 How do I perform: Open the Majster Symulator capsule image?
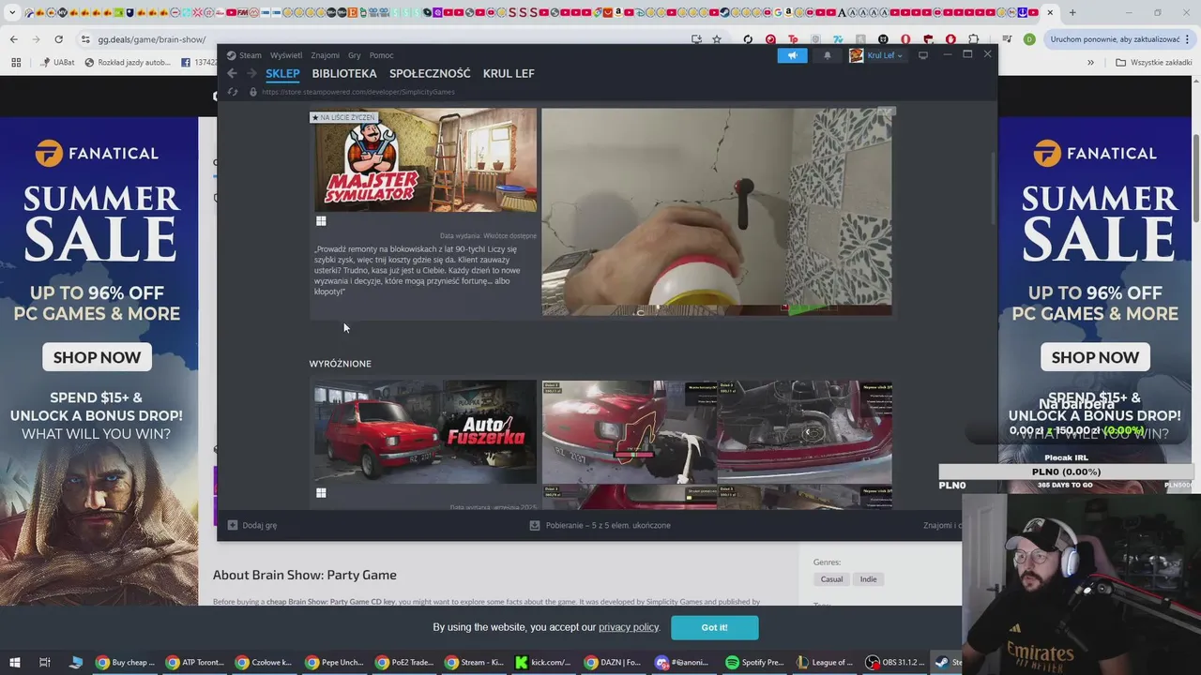pos(425,160)
